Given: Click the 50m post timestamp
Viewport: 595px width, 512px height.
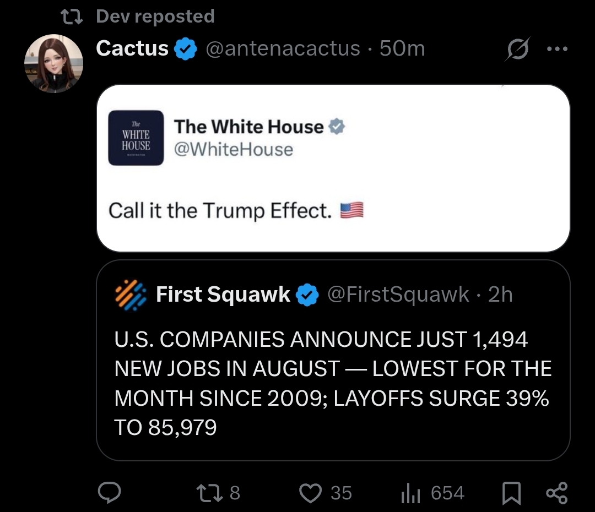Looking at the screenshot, I should pos(402,48).
